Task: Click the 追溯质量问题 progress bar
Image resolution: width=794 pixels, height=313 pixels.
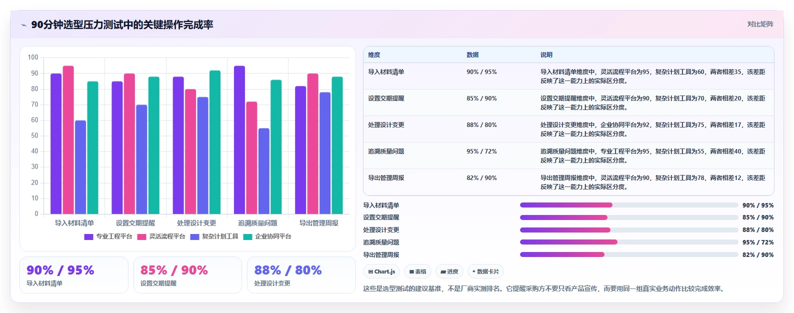Action: point(629,242)
